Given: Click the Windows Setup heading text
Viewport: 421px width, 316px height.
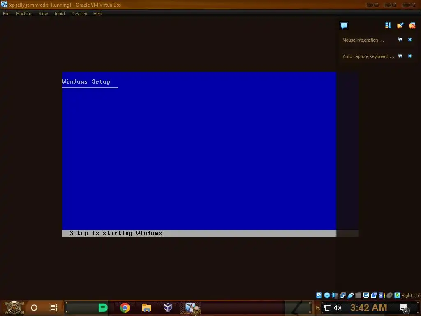Looking at the screenshot, I should click(x=86, y=82).
